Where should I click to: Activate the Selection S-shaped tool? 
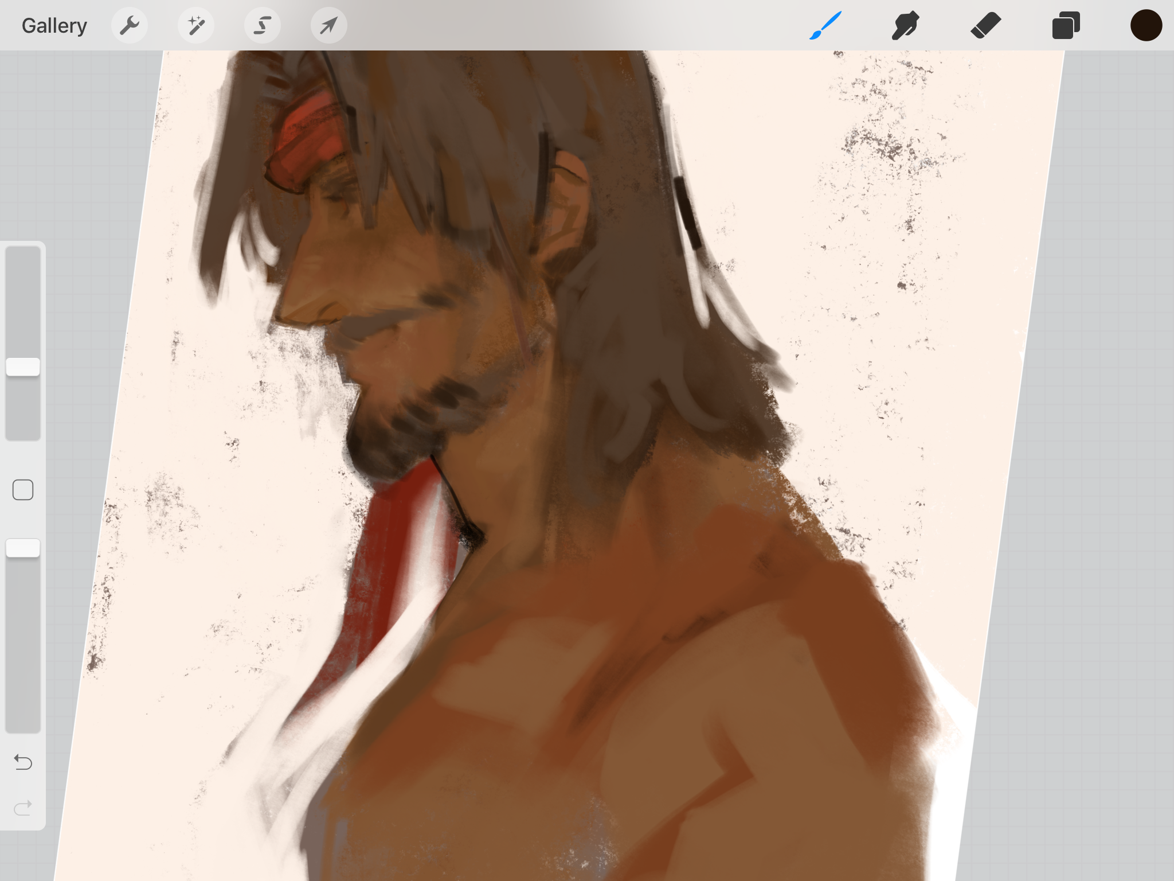click(263, 25)
